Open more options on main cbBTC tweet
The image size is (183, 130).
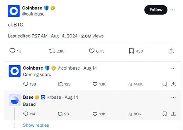click(173, 10)
